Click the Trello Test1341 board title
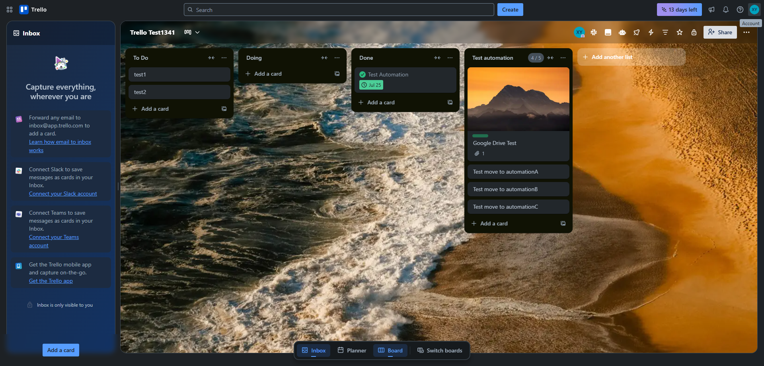 tap(152, 32)
